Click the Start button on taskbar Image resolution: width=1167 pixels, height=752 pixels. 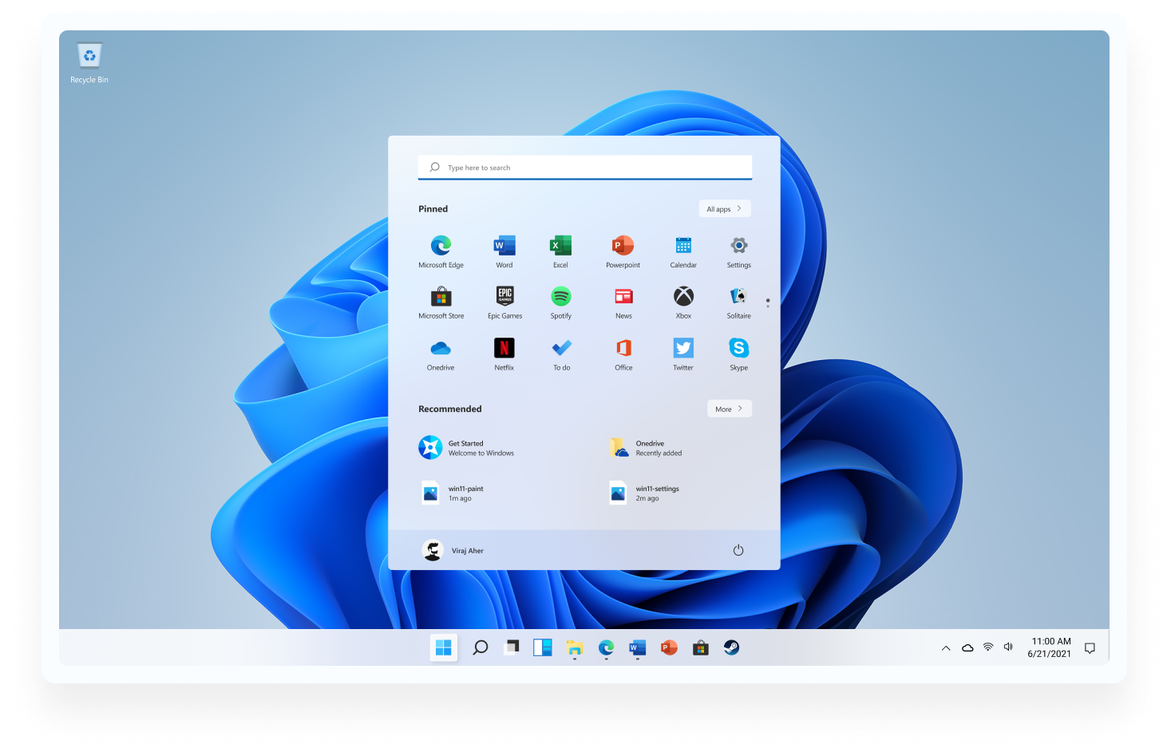(444, 647)
